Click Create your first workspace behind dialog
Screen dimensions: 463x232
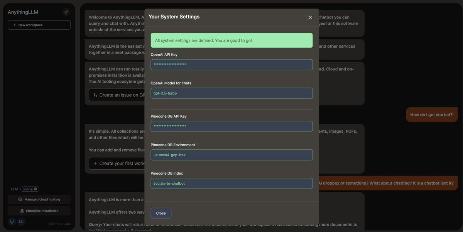tap(117, 163)
